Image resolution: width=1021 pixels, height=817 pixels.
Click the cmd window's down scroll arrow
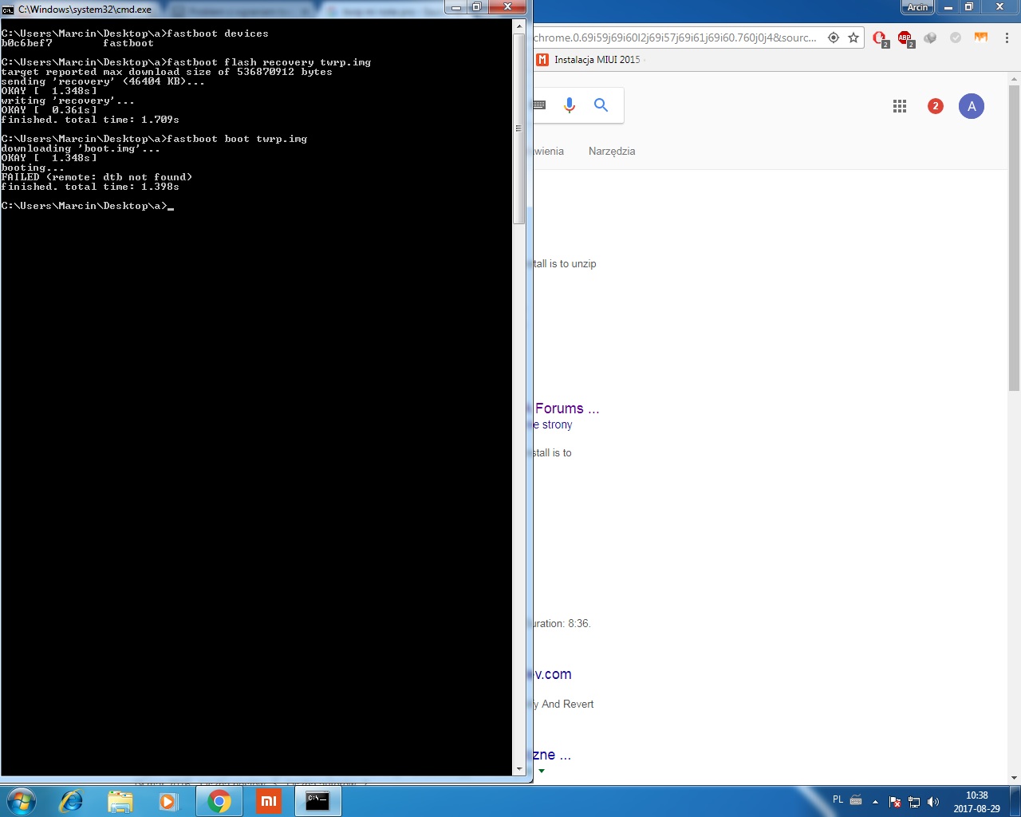519,769
